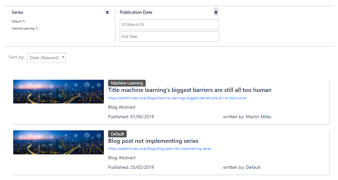Remove the Publication Date filter using X
The image size is (338, 180).
[216, 12]
